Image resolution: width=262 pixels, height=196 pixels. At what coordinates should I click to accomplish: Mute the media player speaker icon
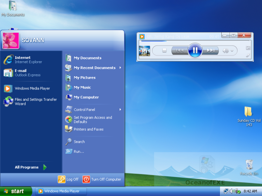[x=225, y=51]
